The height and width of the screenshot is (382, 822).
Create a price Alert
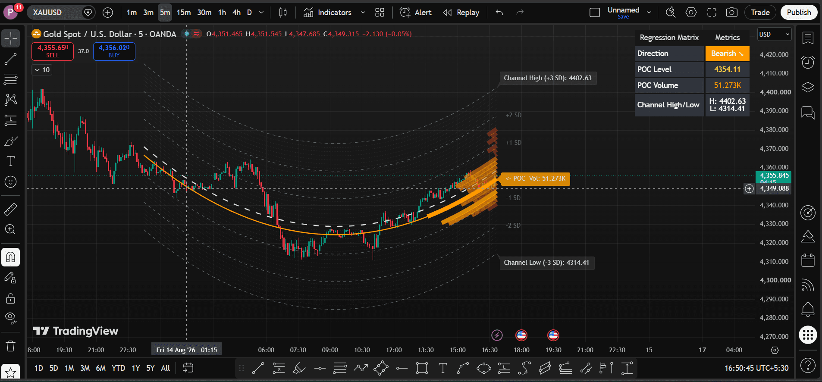tap(416, 13)
